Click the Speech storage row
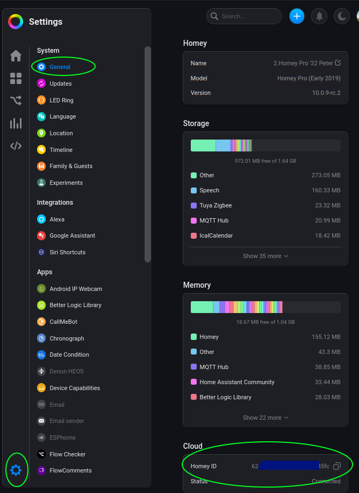This screenshot has width=359, height=493. [265, 190]
